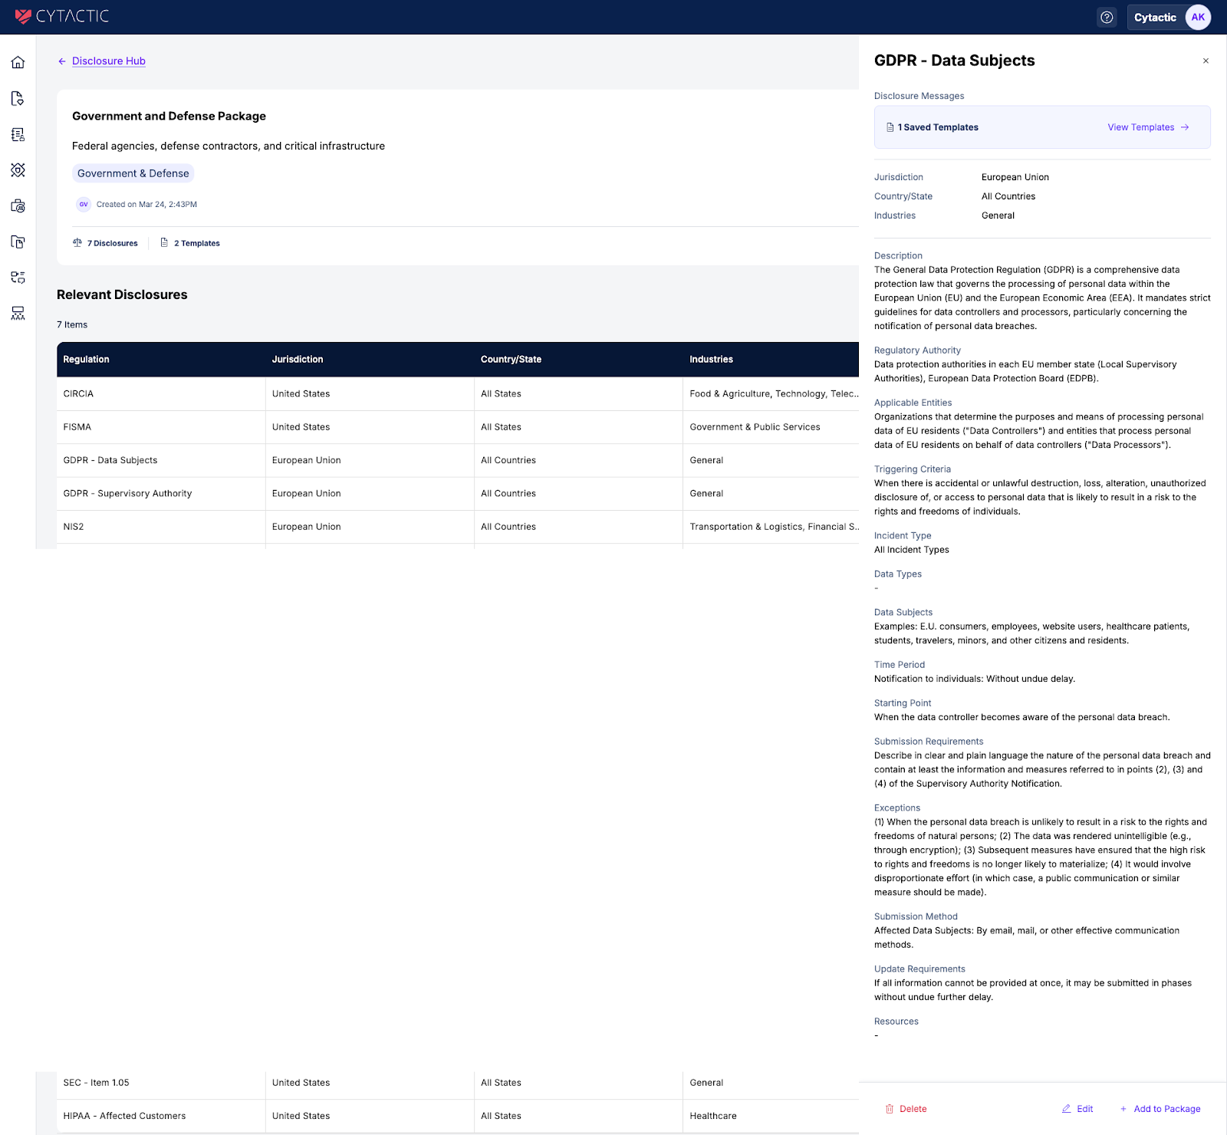Click the plus icon for Add to Package
The image size is (1227, 1135).
click(1123, 1109)
